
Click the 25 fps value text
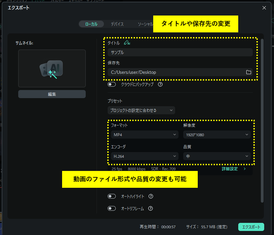pos(117,169)
